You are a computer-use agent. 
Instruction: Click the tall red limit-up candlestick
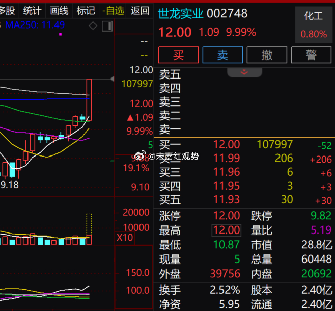89,100
